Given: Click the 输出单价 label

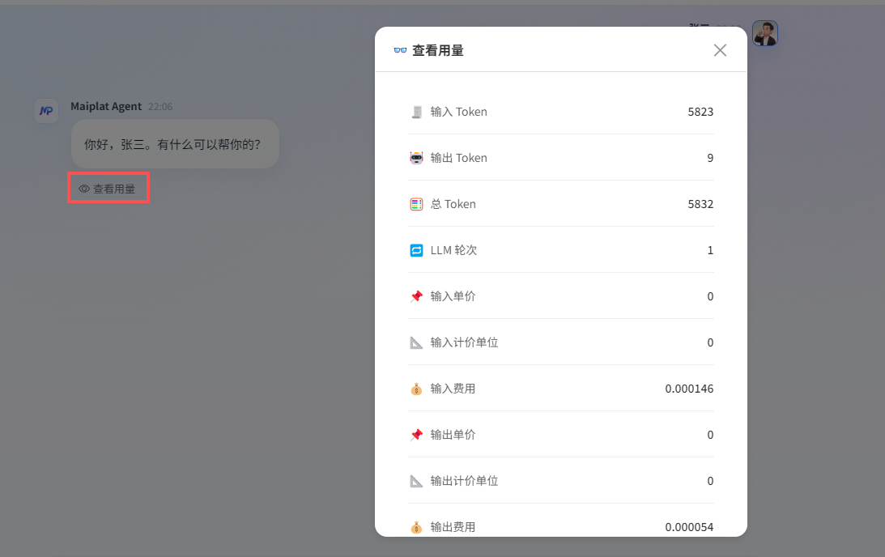Looking at the screenshot, I should (x=453, y=435).
